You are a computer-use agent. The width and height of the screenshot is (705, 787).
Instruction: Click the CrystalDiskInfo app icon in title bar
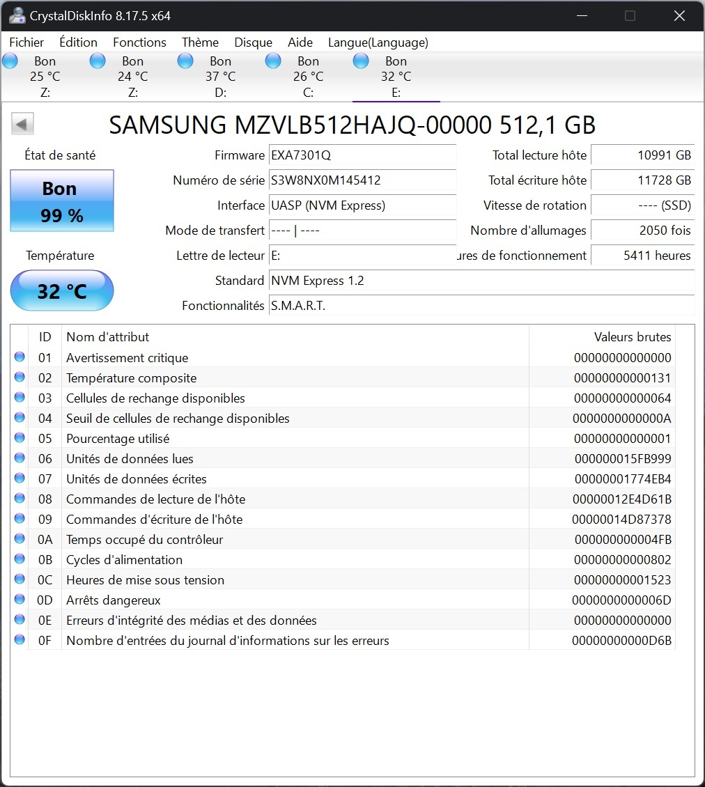tap(17, 15)
